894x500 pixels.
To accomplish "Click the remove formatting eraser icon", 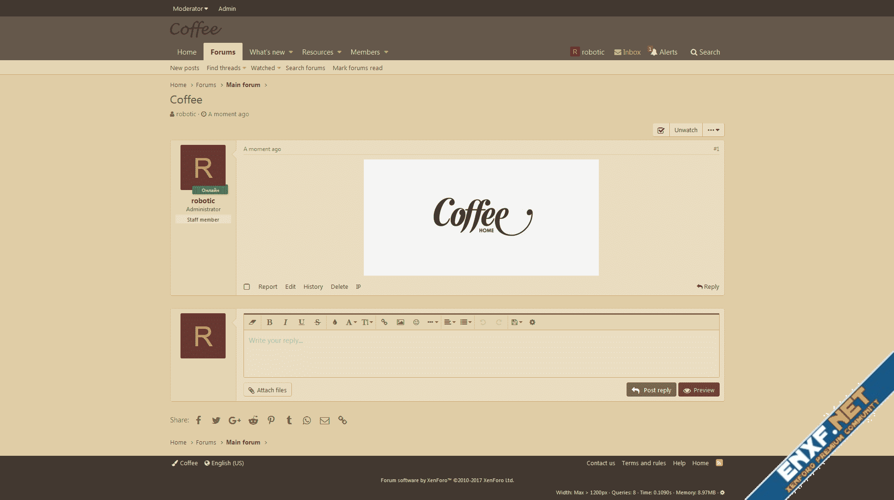I will pyautogui.click(x=252, y=322).
